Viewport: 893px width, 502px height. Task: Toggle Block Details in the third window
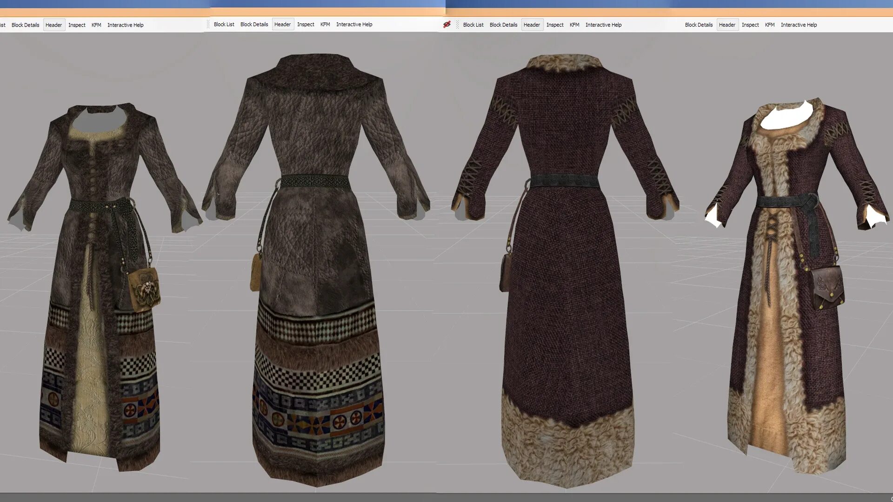[504, 25]
